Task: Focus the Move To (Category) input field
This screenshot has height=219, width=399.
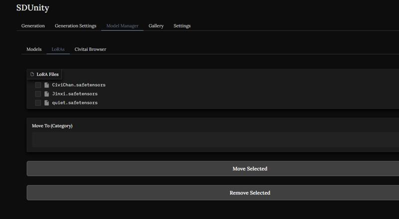Action: (x=215, y=140)
